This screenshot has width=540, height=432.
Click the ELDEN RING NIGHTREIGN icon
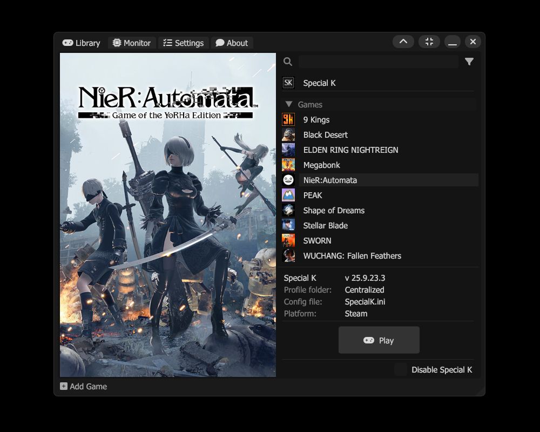tap(288, 150)
